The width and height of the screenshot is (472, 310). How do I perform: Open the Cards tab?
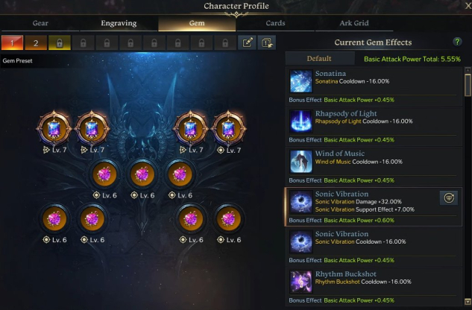tap(275, 23)
